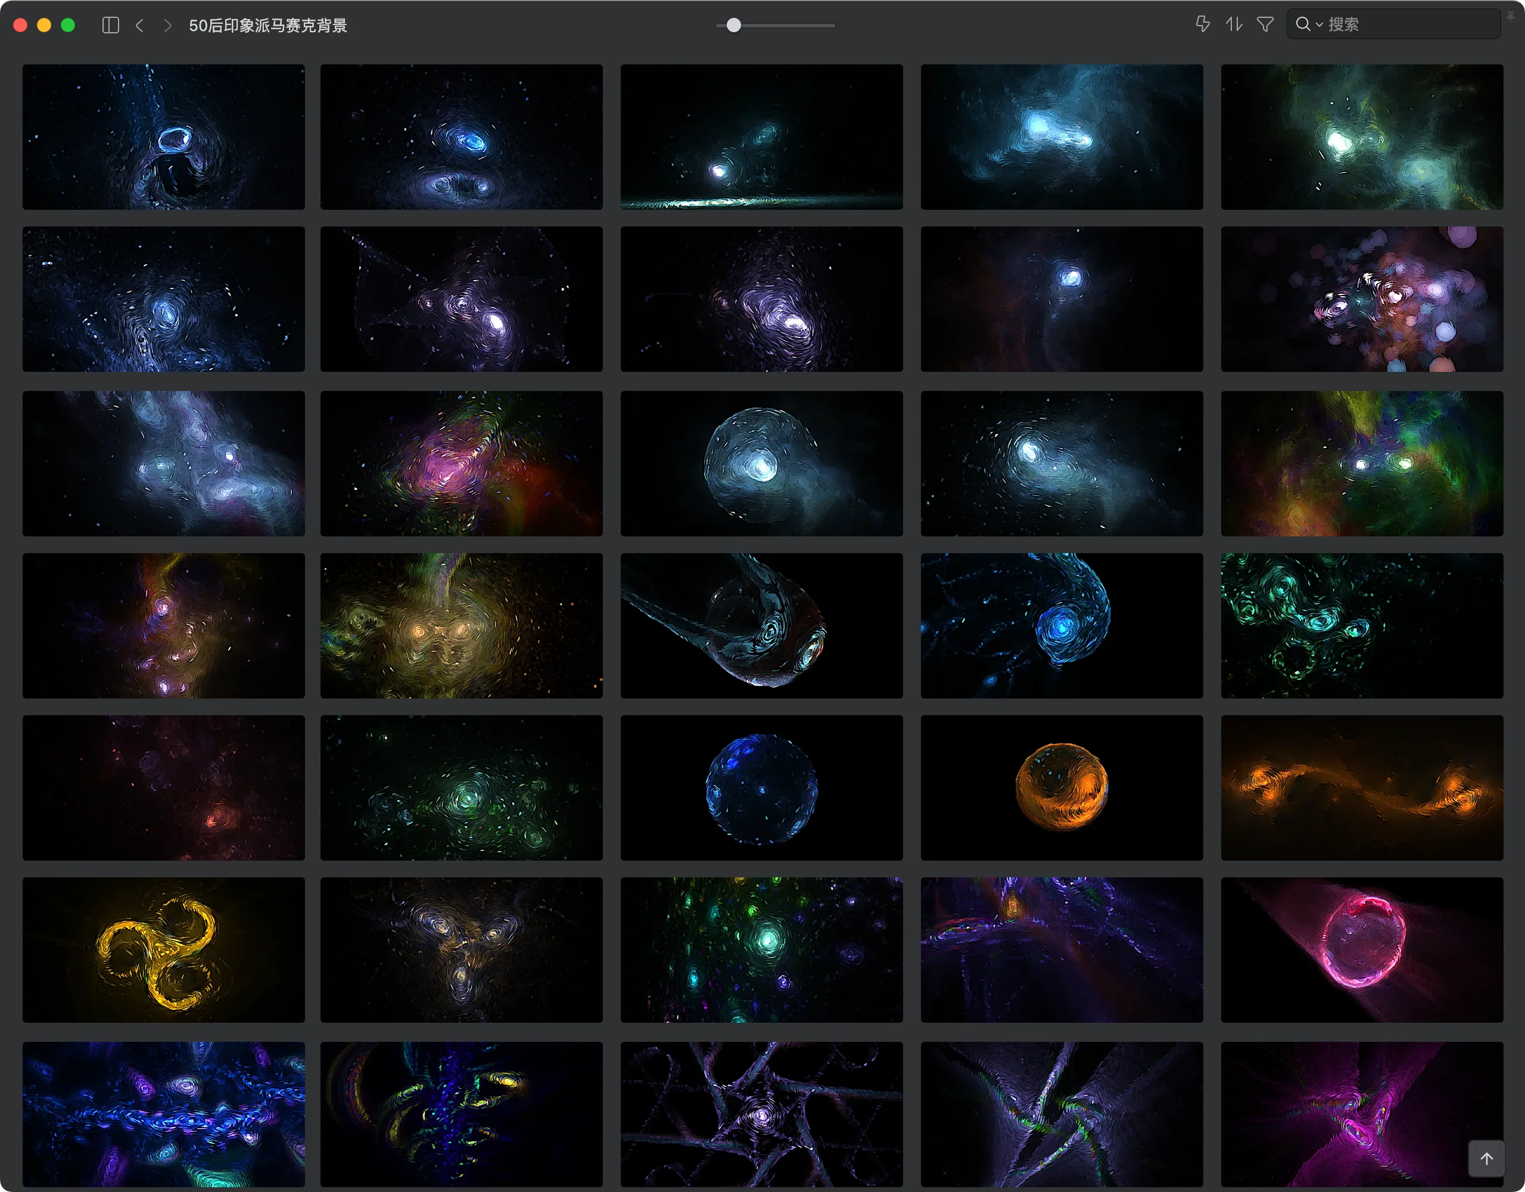Select the magenta vortex thumbnail
This screenshot has width=1525, height=1192.
[x=1362, y=1115]
